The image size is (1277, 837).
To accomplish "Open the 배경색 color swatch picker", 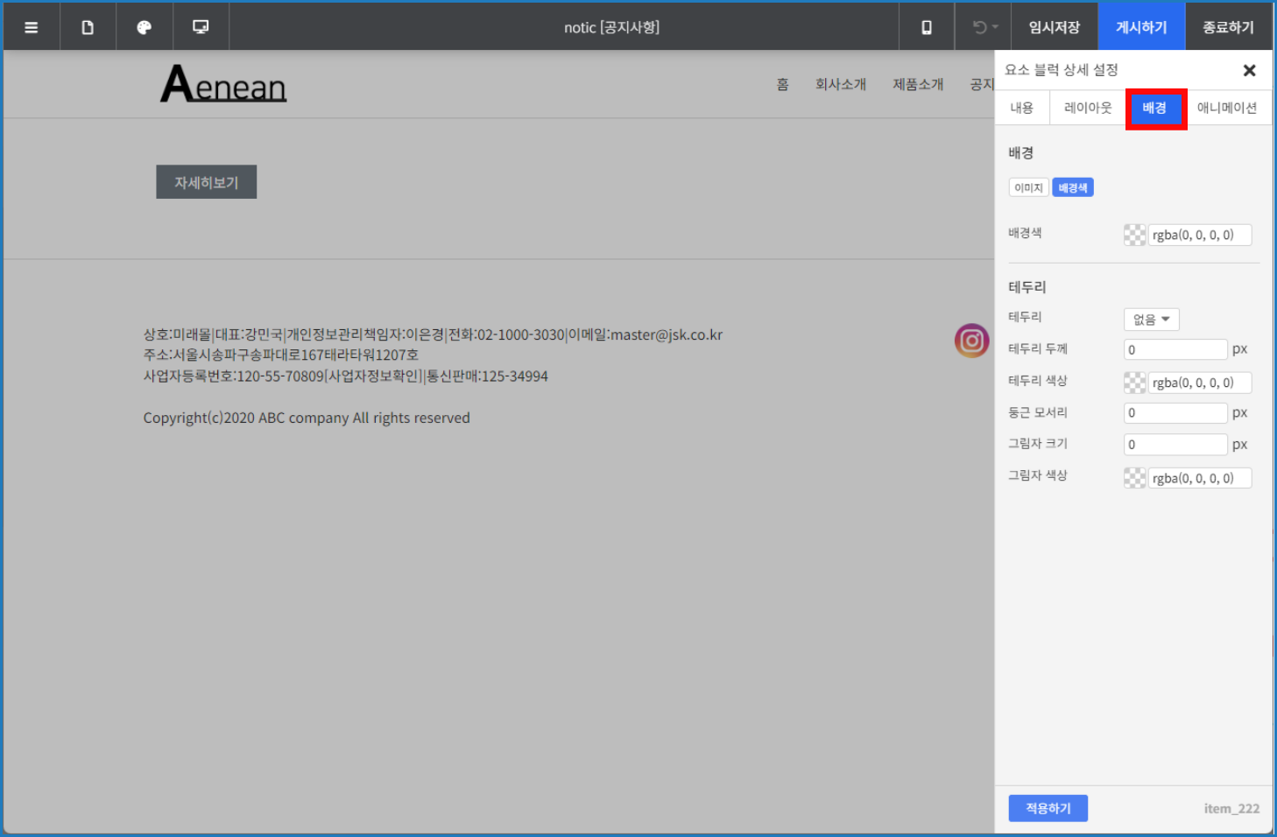I will 1134,235.
